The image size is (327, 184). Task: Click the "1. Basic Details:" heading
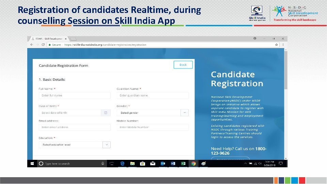click(52, 79)
